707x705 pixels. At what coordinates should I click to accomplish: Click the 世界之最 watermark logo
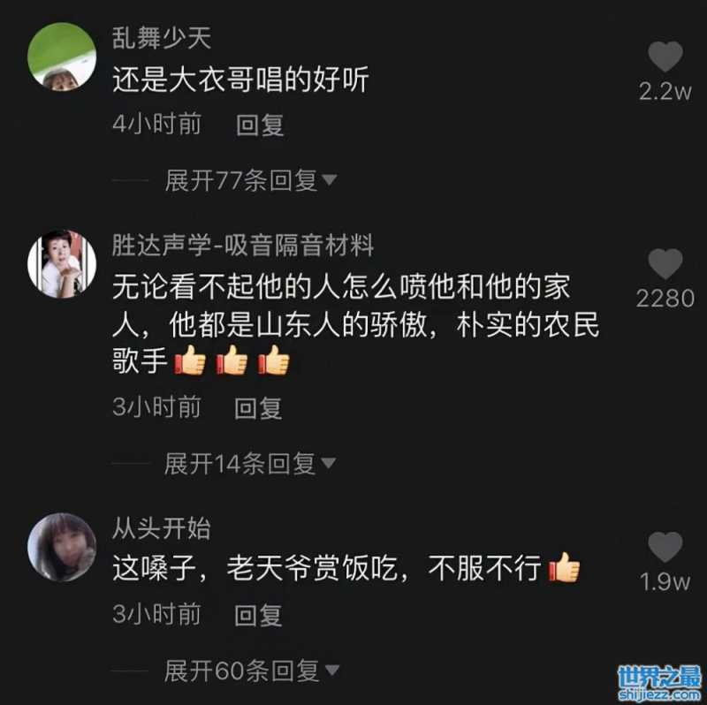[x=659, y=682]
